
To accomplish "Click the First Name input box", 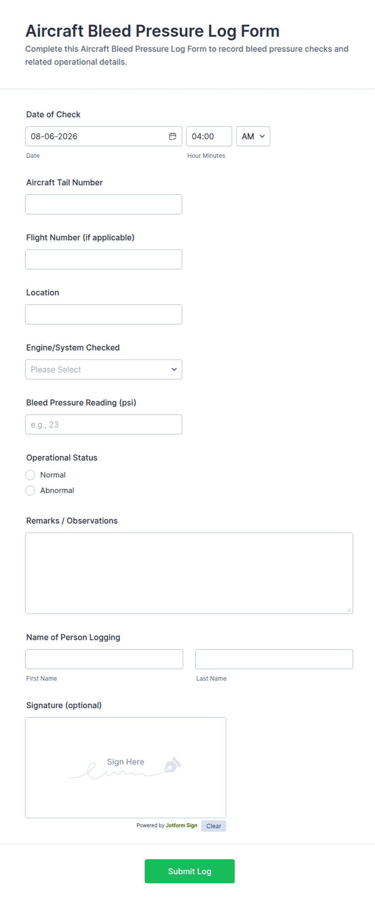I will [104, 659].
